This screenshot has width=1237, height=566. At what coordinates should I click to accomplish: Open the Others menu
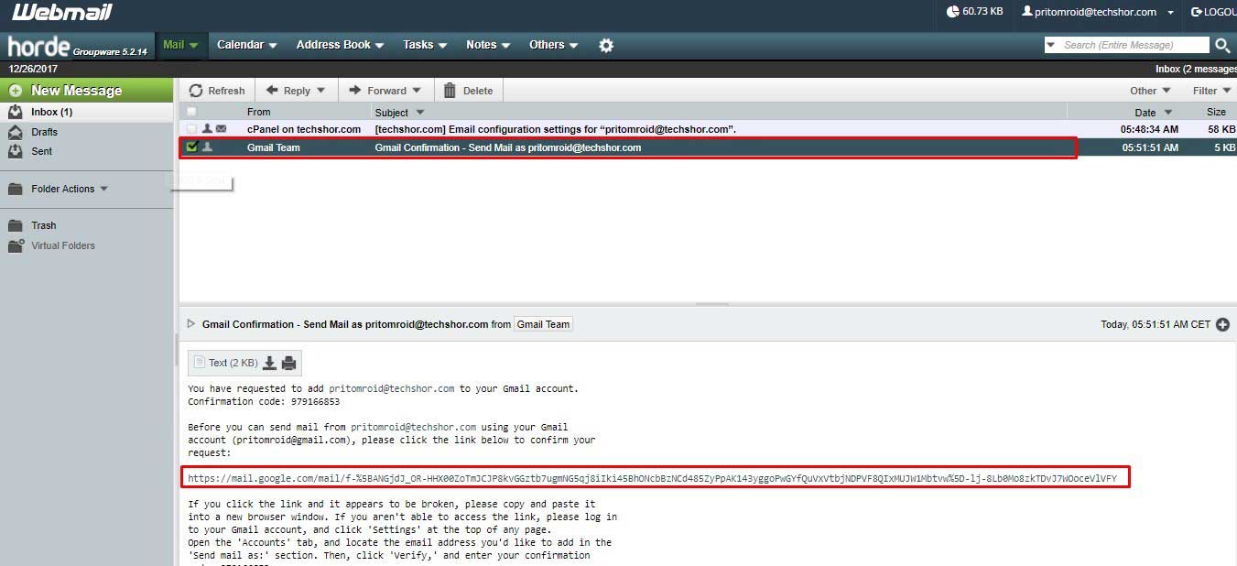click(553, 45)
